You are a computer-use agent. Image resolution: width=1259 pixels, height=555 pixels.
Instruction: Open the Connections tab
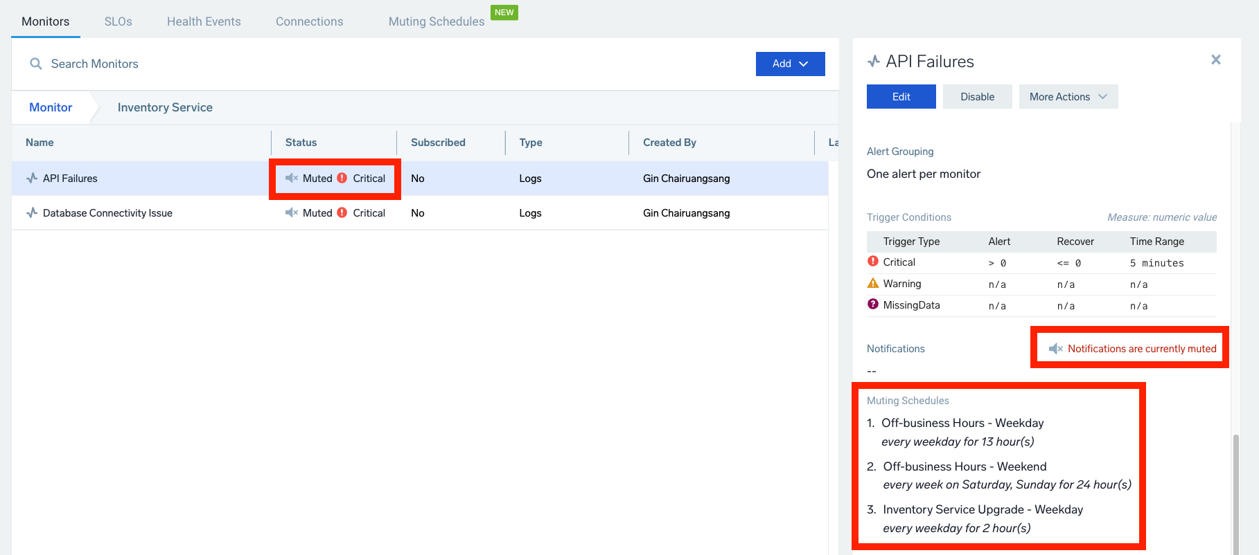310,21
